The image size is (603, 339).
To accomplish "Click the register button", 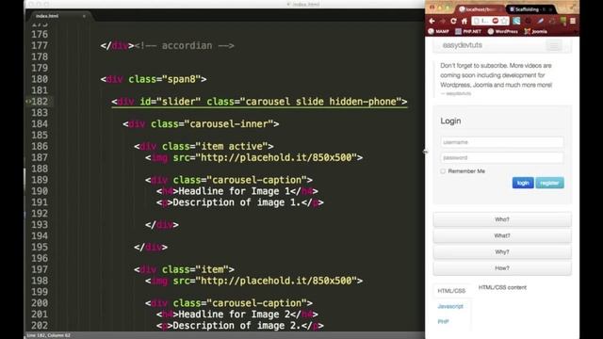I will click(549, 183).
